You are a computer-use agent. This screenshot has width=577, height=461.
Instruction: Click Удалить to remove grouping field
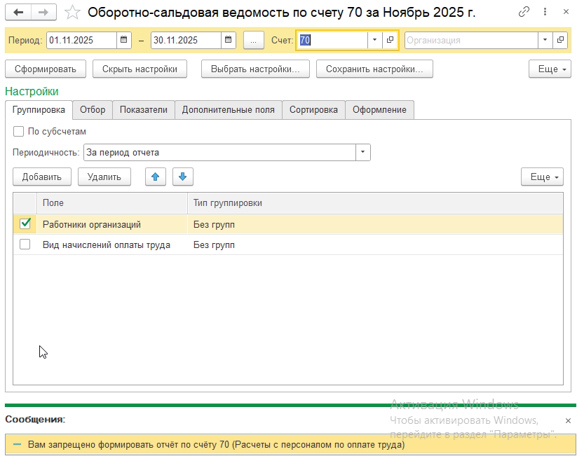[x=104, y=177]
